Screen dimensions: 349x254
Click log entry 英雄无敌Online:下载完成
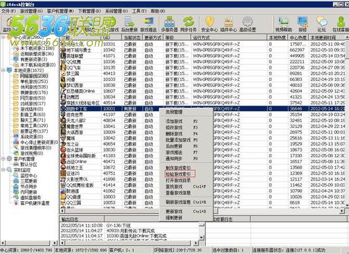[x=136, y=236]
